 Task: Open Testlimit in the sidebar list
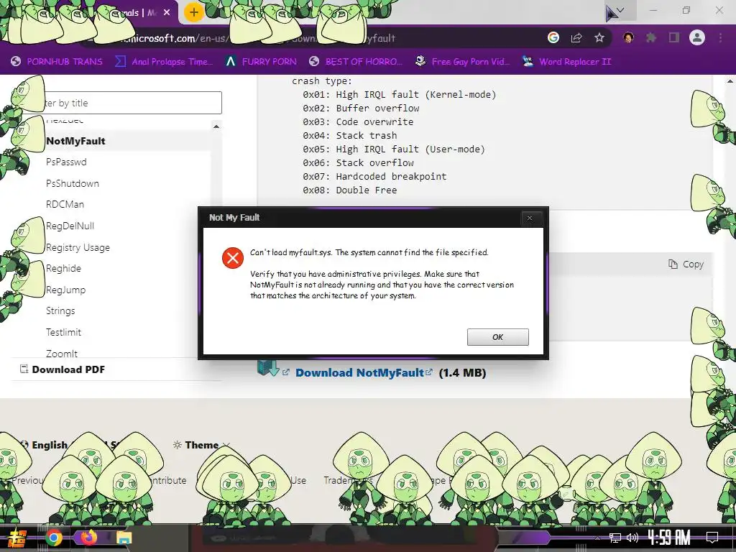pyautogui.click(x=63, y=332)
